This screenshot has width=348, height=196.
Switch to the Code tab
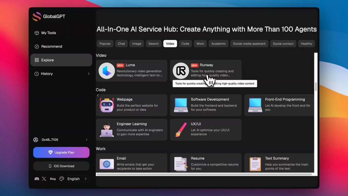tap(185, 44)
